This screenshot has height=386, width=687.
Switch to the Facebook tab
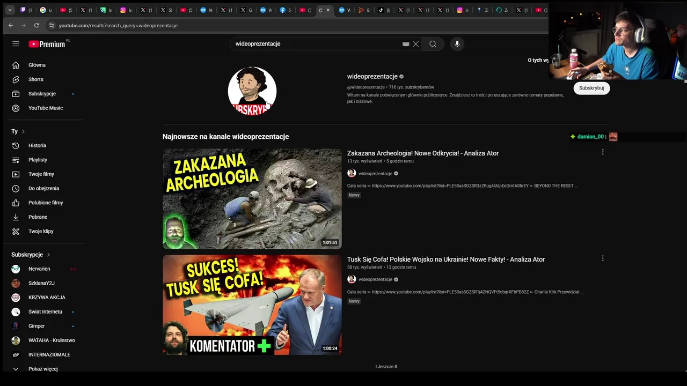point(286,10)
